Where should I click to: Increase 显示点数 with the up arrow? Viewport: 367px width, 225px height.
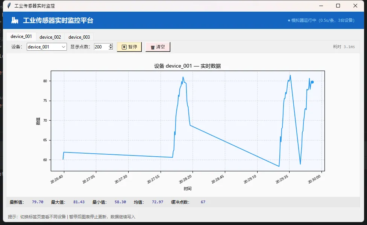111,45
